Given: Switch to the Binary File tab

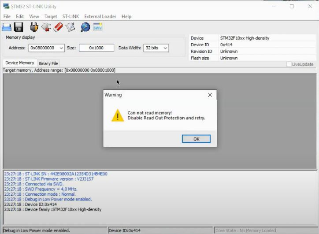Looking at the screenshot, I should pos(48,63).
